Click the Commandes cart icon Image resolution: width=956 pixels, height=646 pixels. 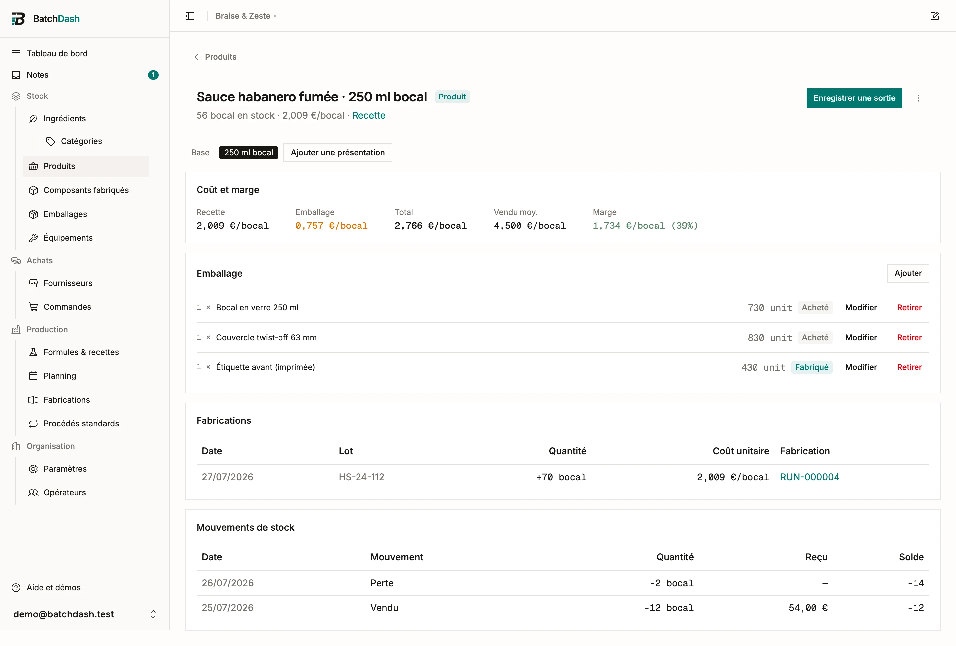[33, 307]
